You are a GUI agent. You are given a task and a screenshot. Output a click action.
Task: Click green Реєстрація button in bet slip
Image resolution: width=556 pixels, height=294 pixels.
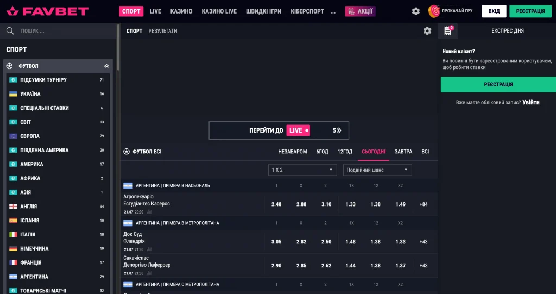pos(498,85)
